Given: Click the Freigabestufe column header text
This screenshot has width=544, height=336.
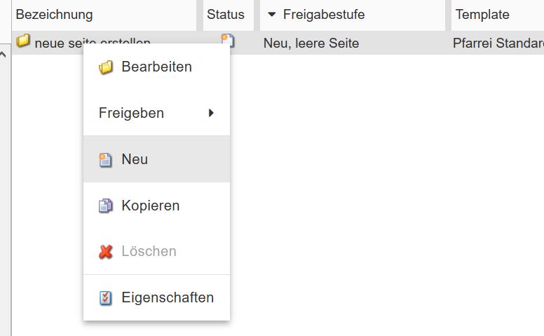Looking at the screenshot, I should click(324, 15).
